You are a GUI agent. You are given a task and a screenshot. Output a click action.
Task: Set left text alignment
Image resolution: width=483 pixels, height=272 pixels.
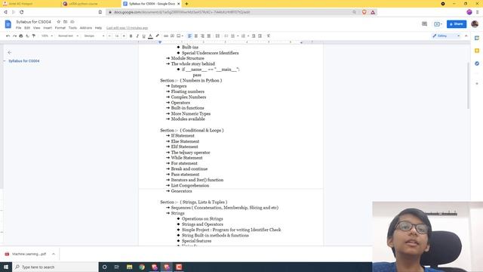point(189,36)
